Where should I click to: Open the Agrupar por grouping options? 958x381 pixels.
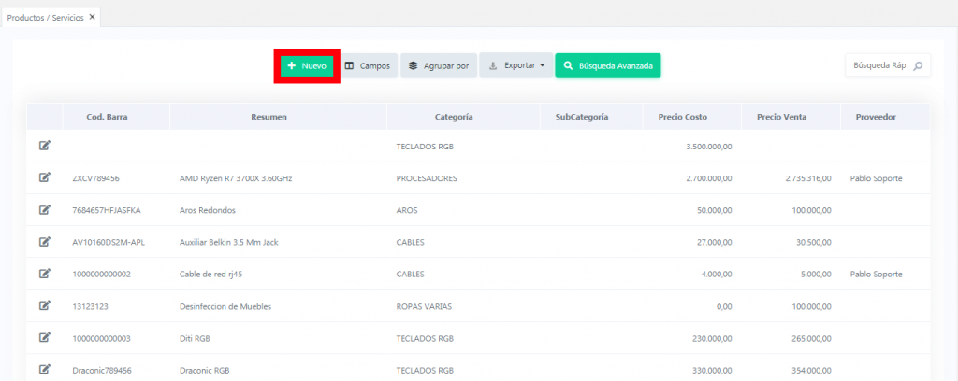click(438, 65)
